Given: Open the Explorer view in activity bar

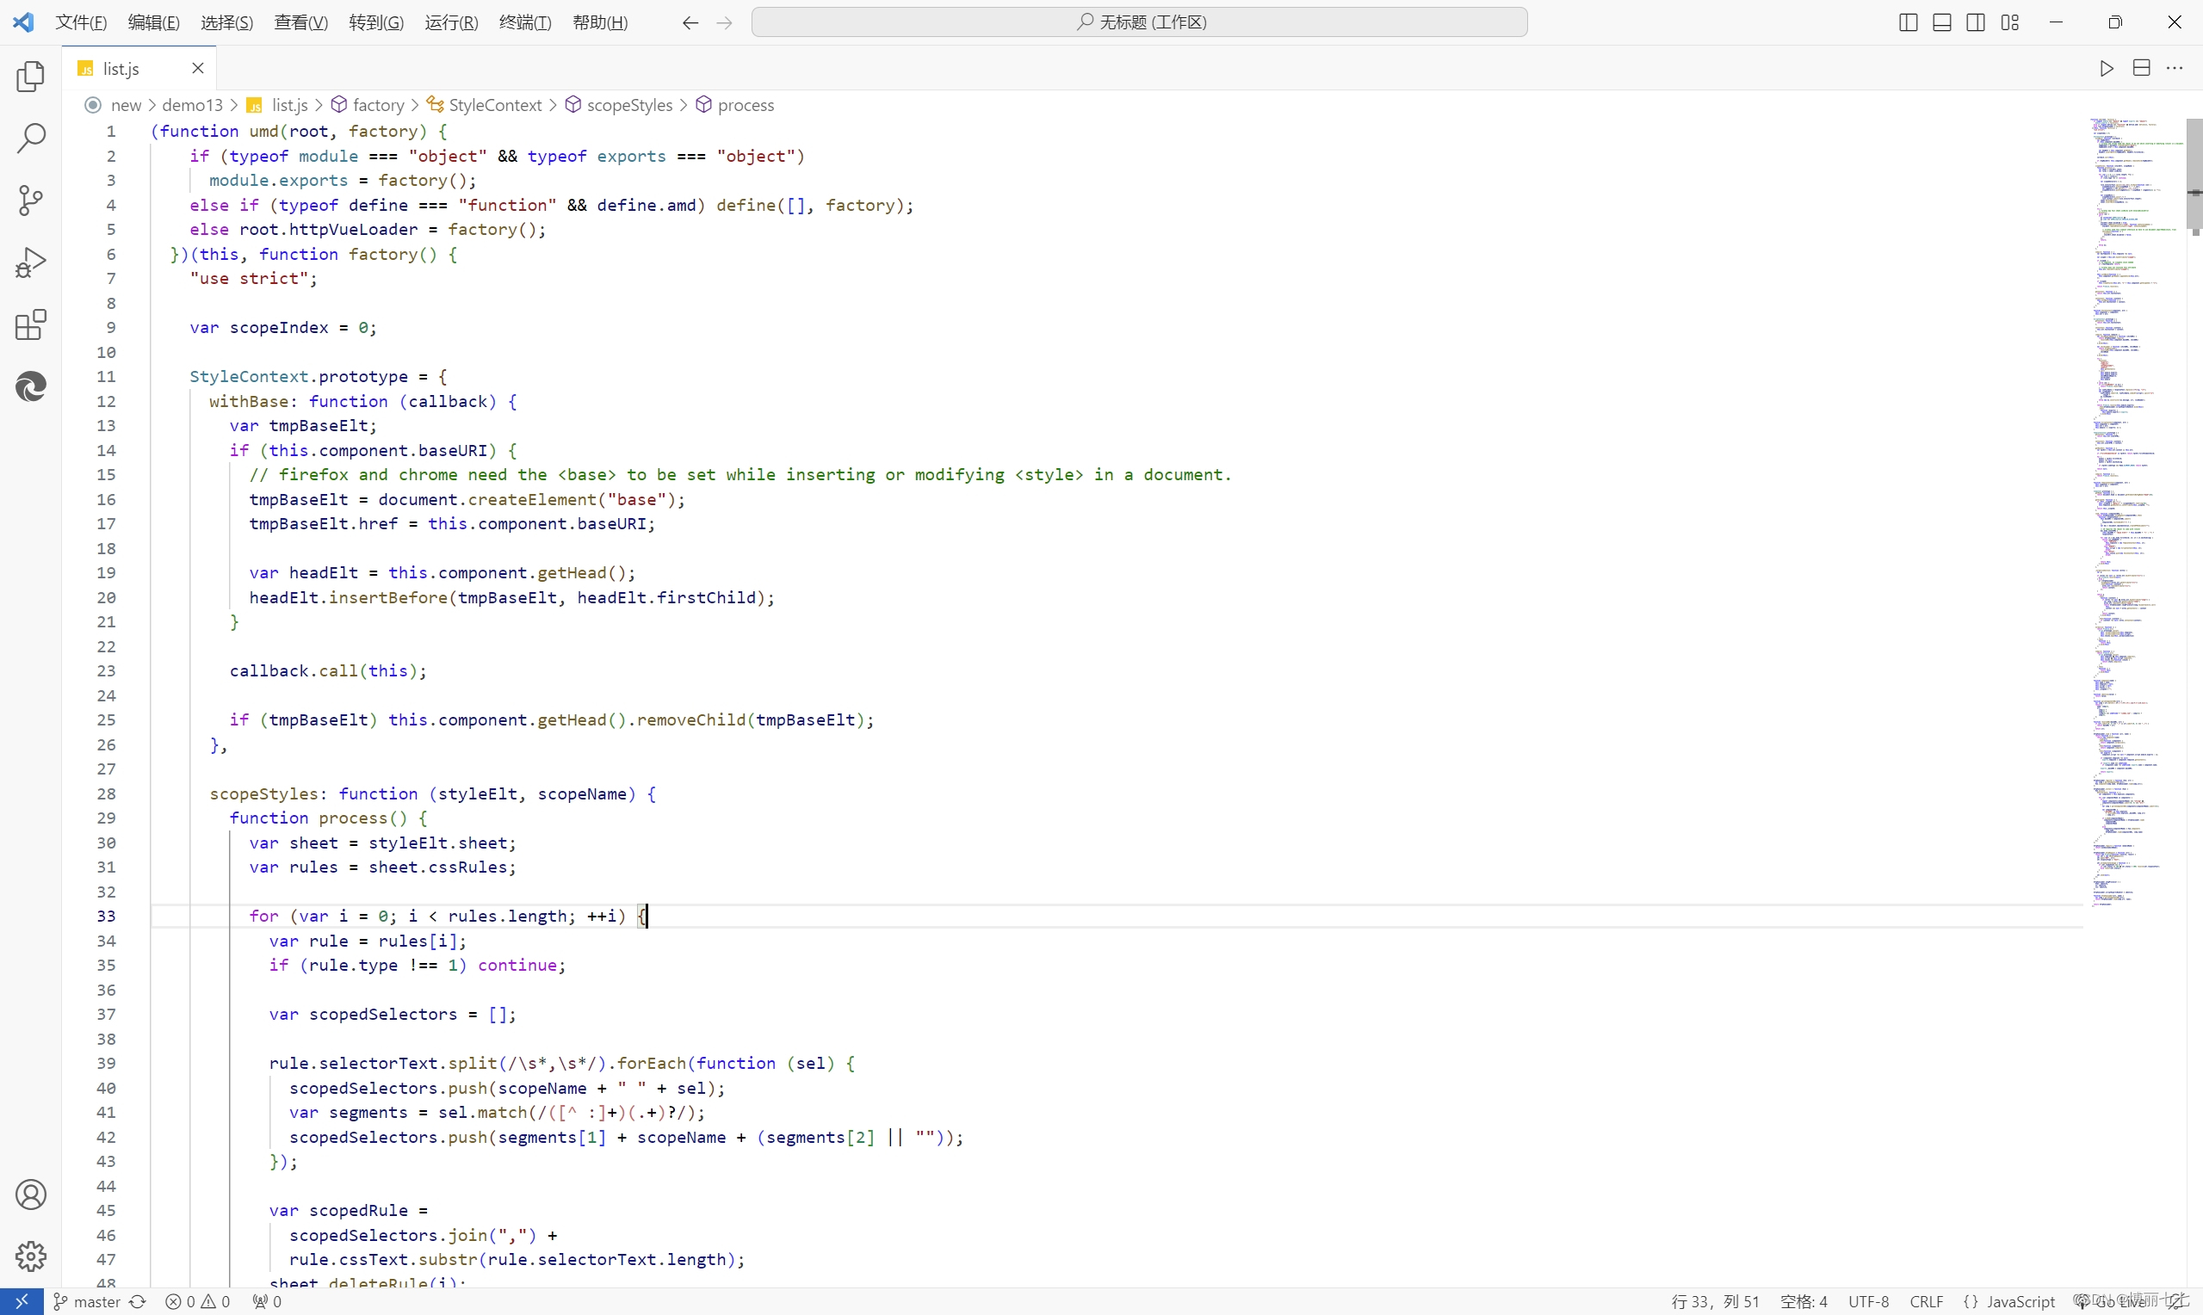Looking at the screenshot, I should pyautogui.click(x=31, y=77).
